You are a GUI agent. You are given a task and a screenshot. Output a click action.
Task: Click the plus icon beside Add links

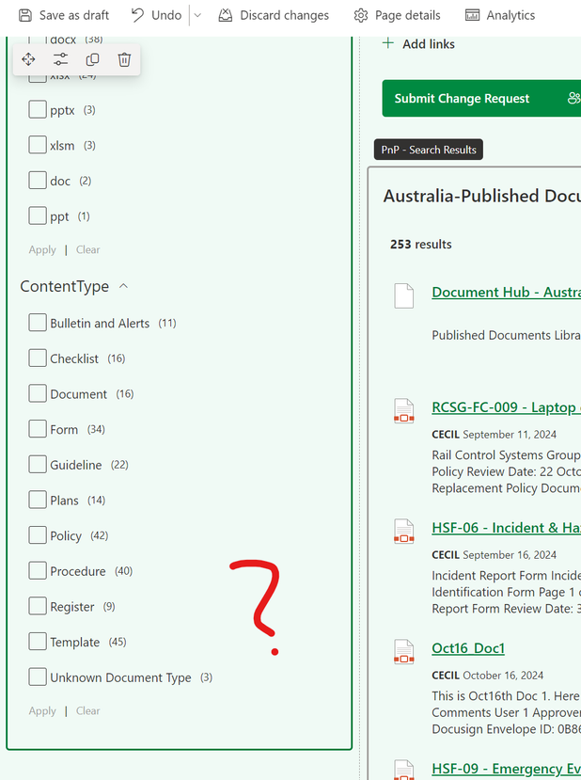pyautogui.click(x=388, y=43)
